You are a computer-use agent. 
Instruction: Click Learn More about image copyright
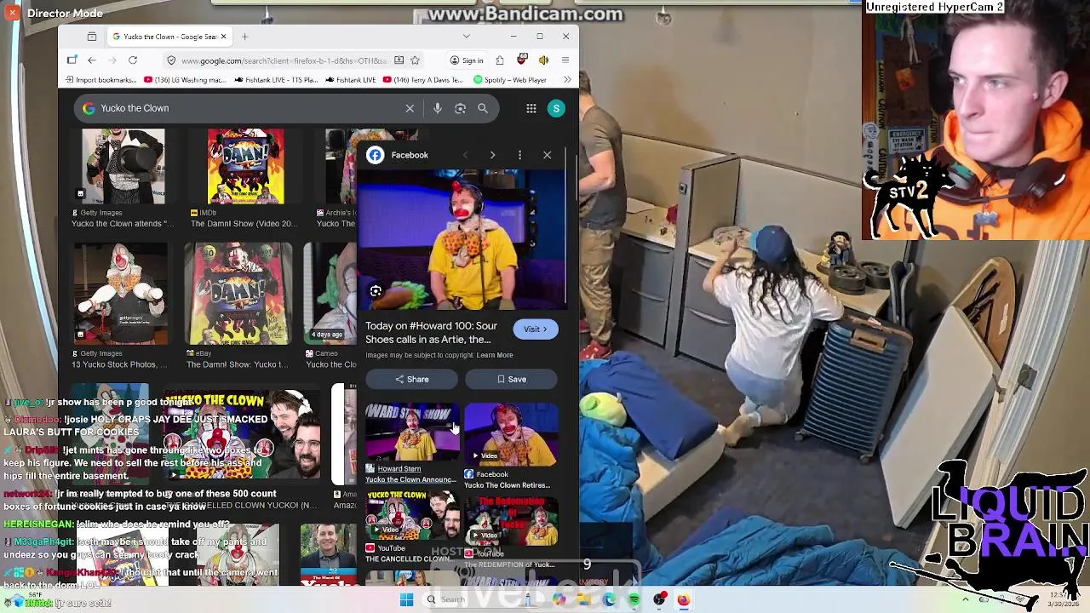495,355
